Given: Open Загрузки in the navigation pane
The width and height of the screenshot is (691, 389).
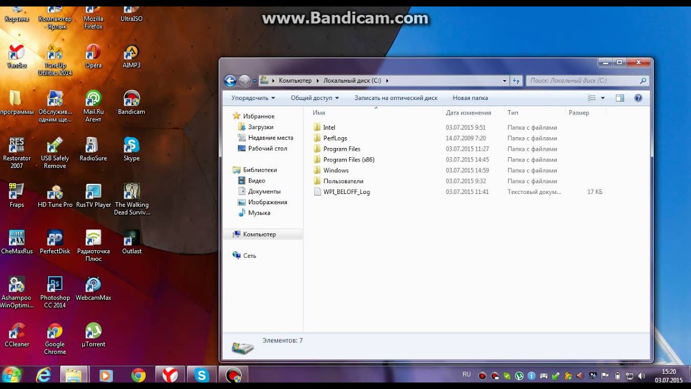Looking at the screenshot, I should coord(256,127).
